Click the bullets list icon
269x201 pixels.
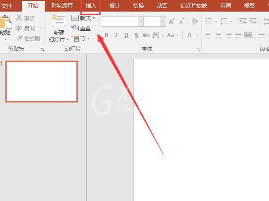coord(208,21)
